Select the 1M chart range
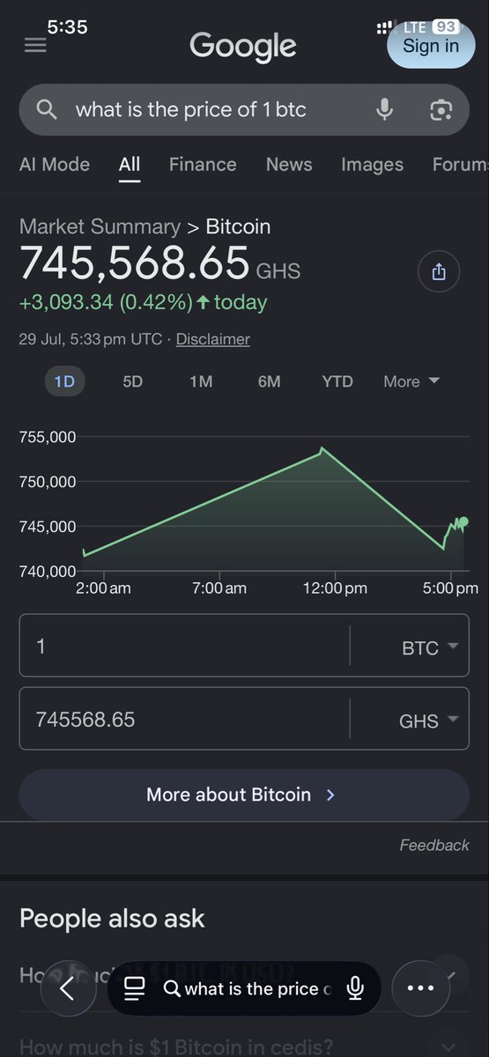489x1057 pixels. pos(201,381)
